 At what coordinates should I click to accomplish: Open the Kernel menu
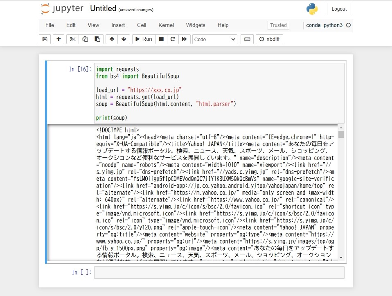coord(166,25)
